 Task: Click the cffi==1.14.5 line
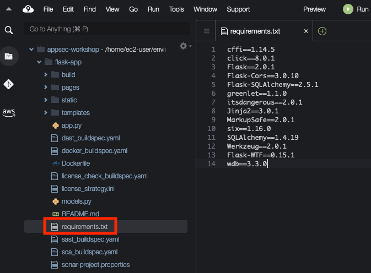pos(251,50)
